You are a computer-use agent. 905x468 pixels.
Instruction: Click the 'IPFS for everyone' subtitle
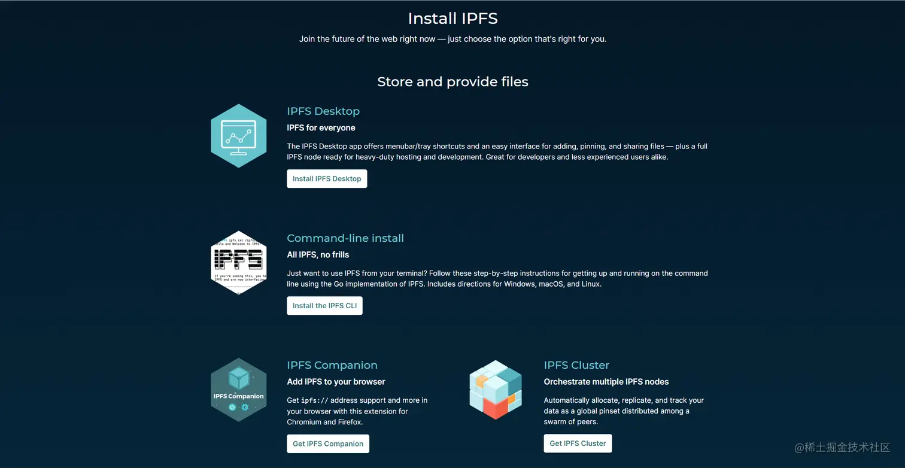321,127
